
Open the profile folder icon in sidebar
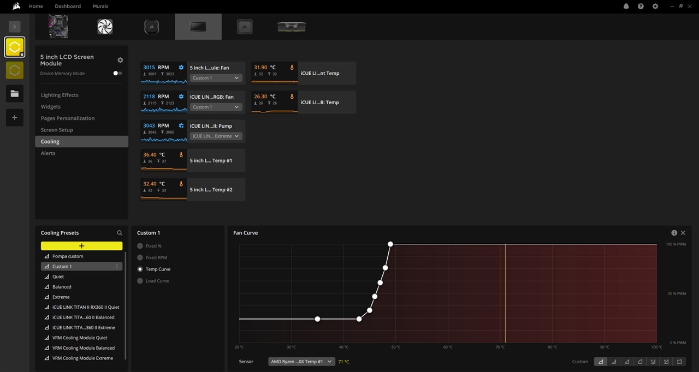point(15,94)
